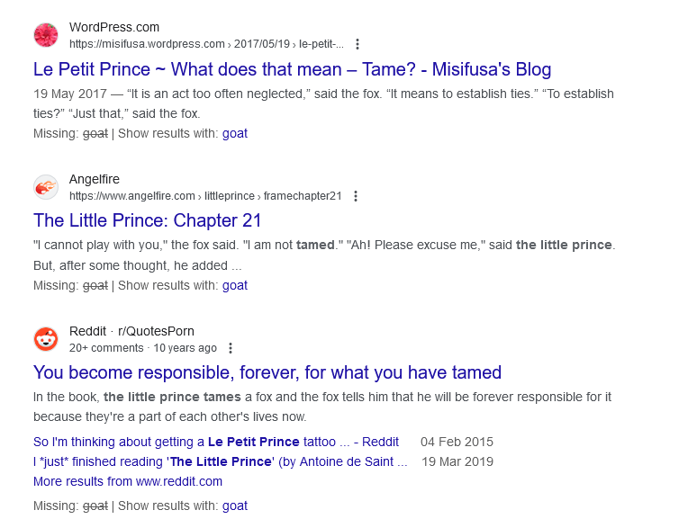Image resolution: width=688 pixels, height=519 pixels.
Task: Open more options for the Angelfire result
Action: (x=356, y=196)
